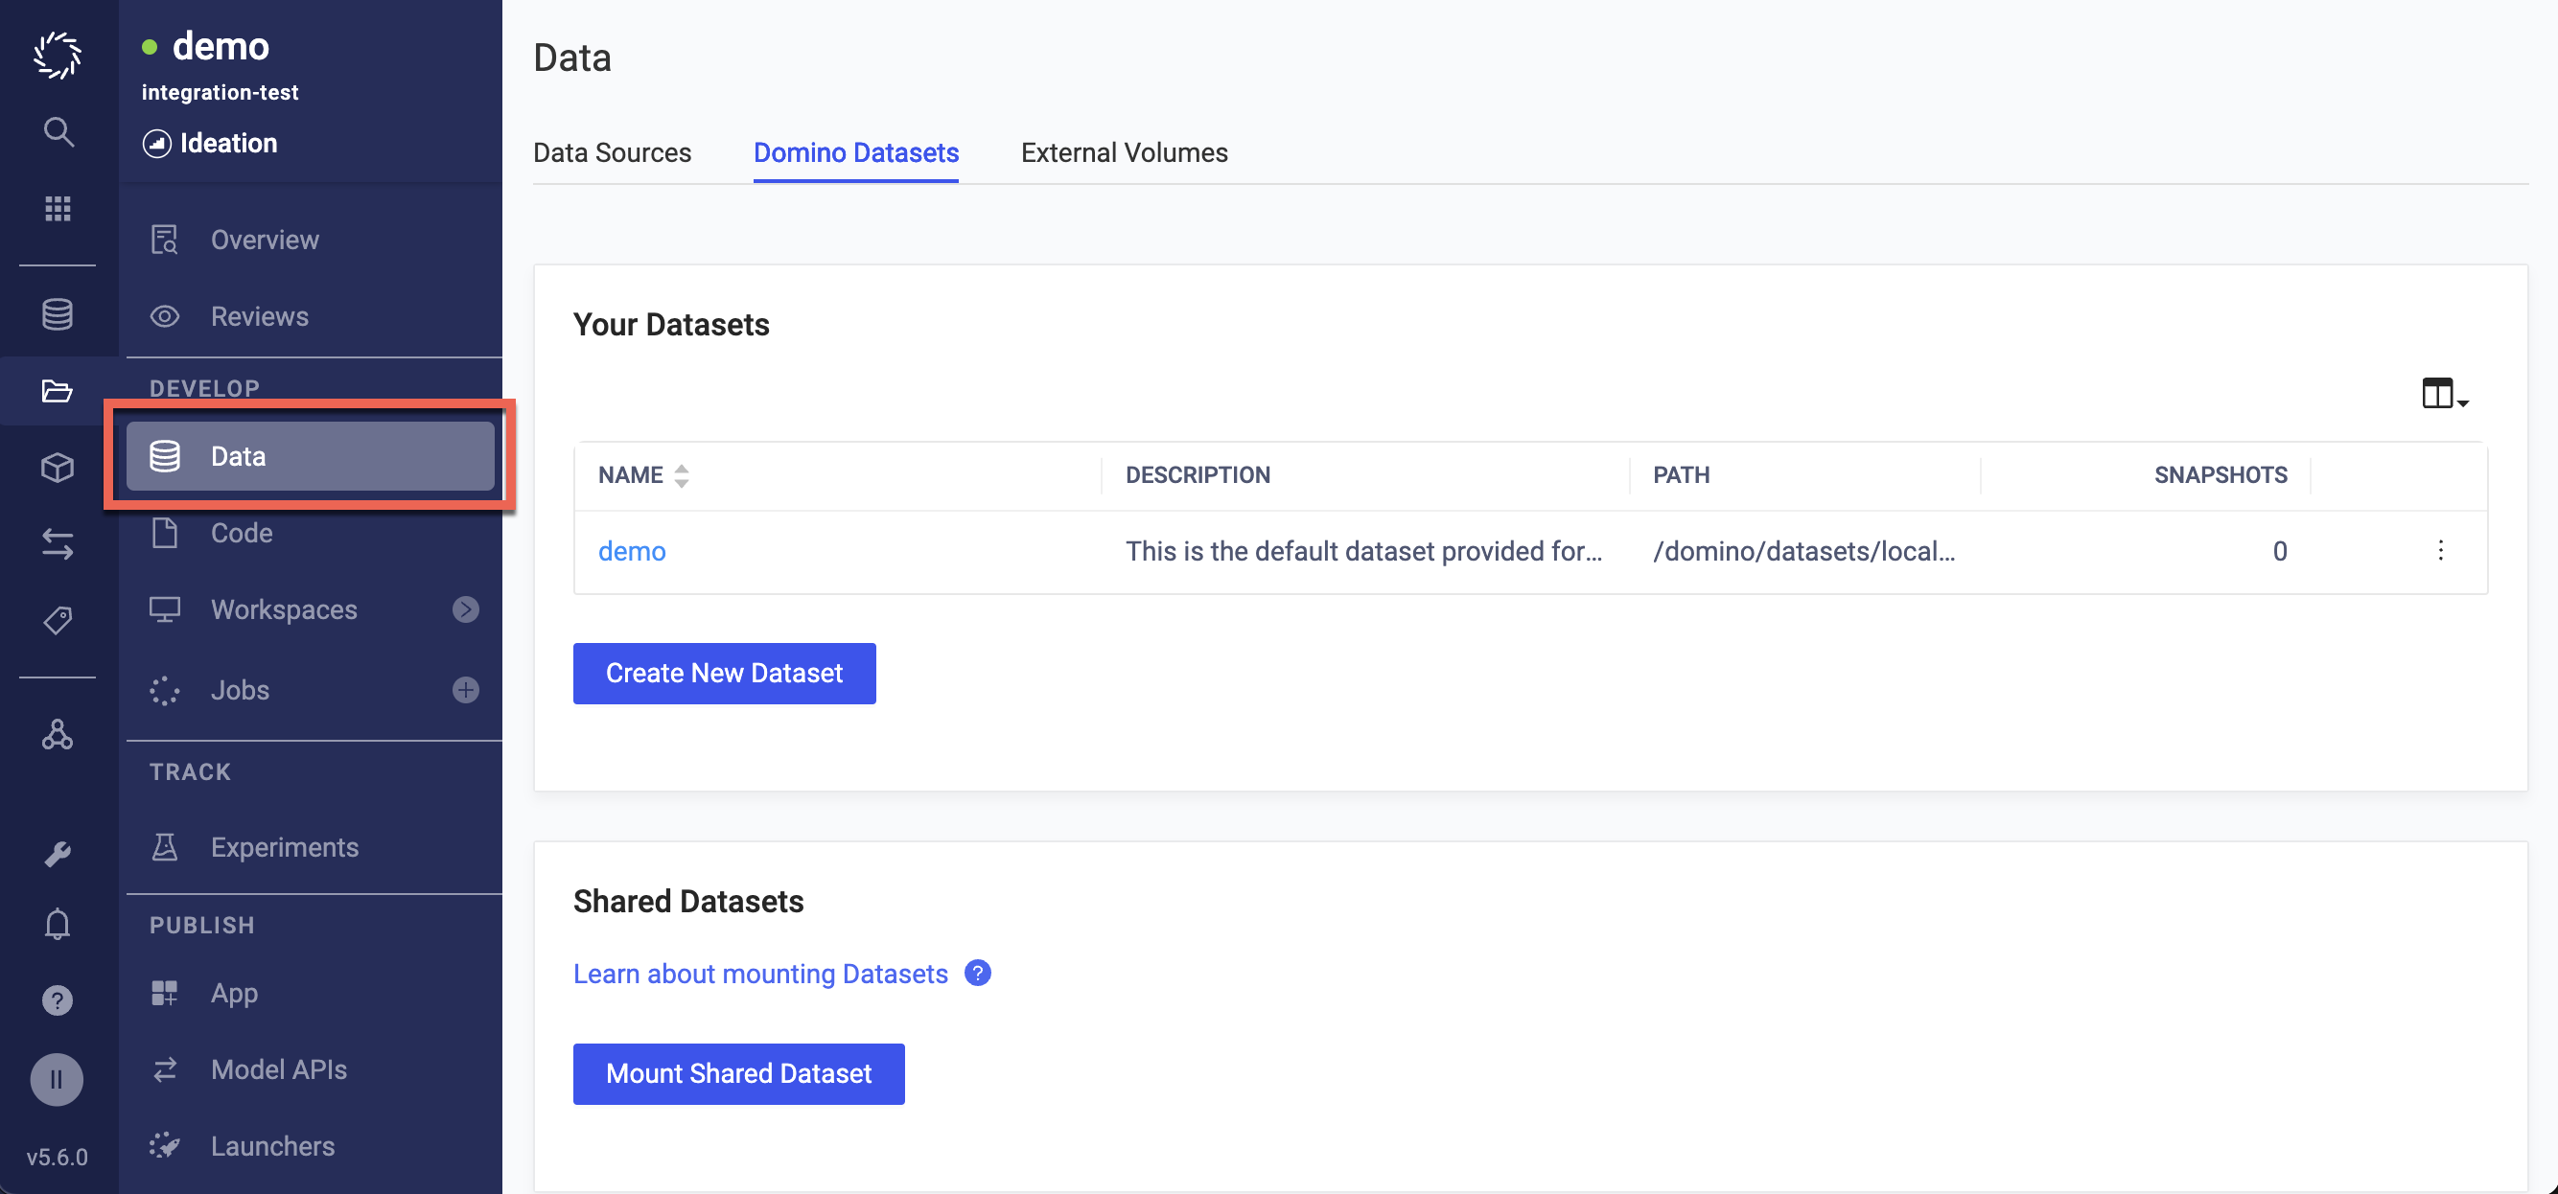Open the tag icon in left rail
This screenshot has height=1194, width=2558.
click(x=58, y=620)
